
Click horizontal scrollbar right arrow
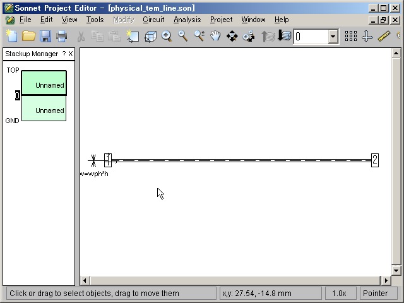[386, 280]
